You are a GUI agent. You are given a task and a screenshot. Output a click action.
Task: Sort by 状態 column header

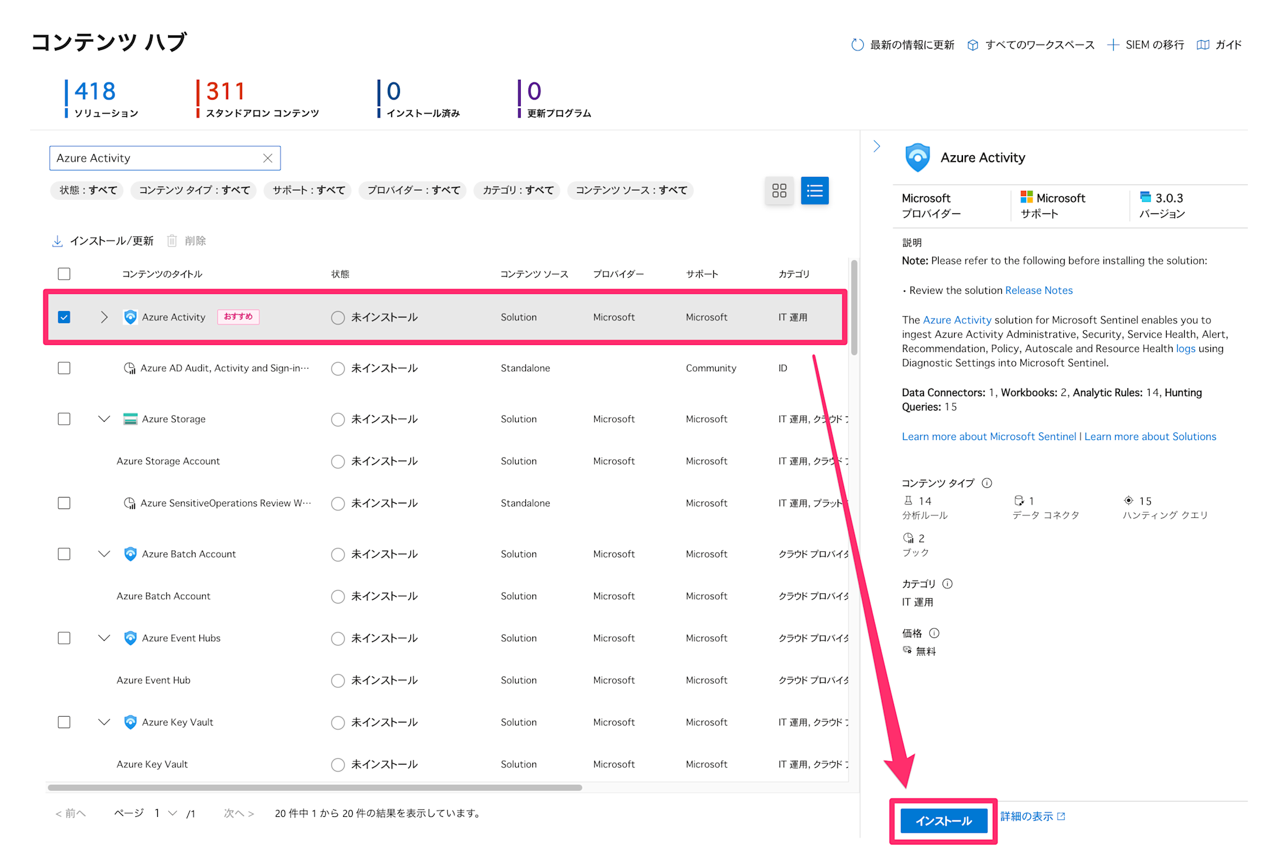[x=341, y=274]
